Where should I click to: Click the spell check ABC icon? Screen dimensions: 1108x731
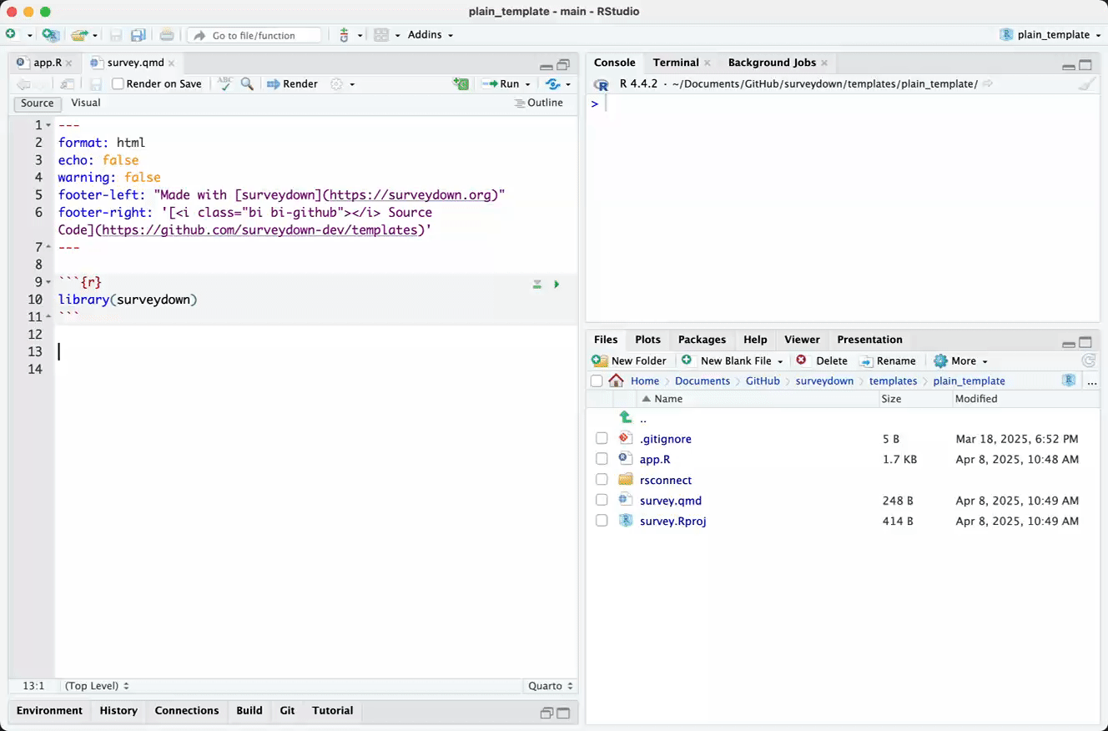[224, 83]
